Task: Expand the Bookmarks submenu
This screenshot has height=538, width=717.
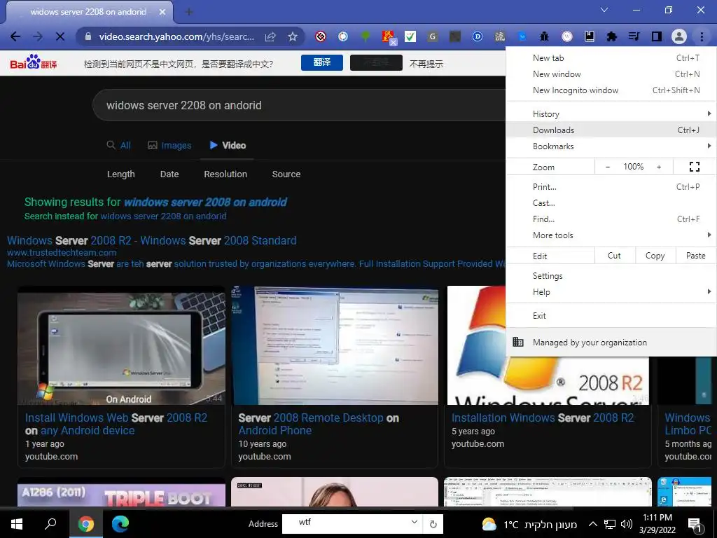Action: pyautogui.click(x=611, y=146)
